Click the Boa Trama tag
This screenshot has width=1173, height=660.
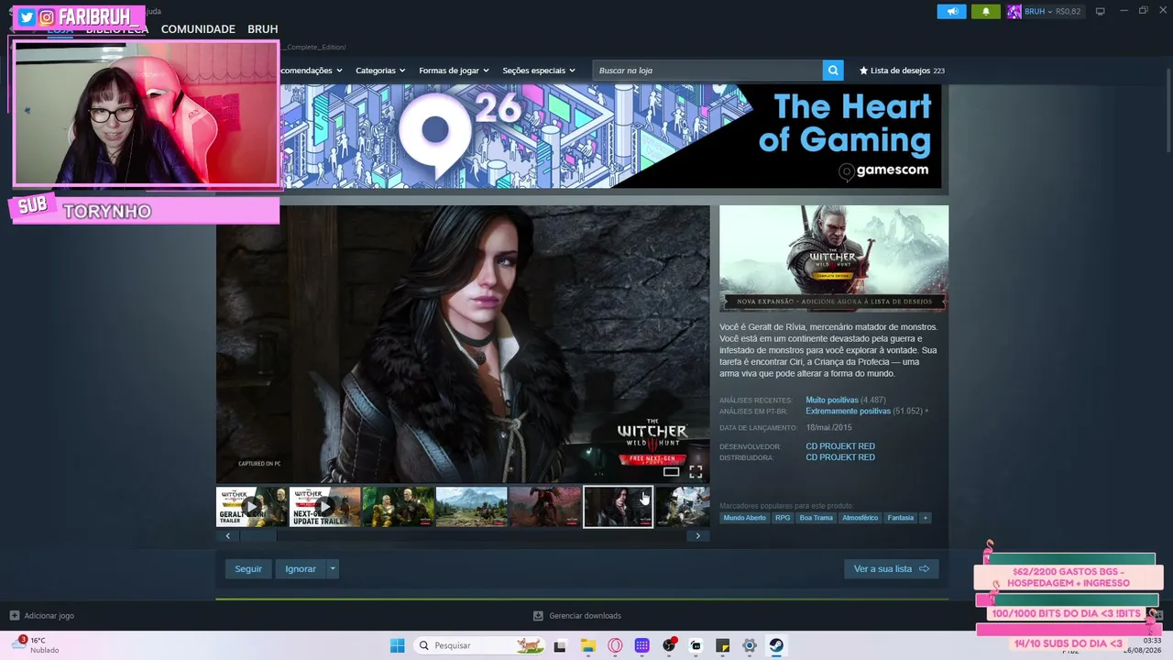point(816,518)
